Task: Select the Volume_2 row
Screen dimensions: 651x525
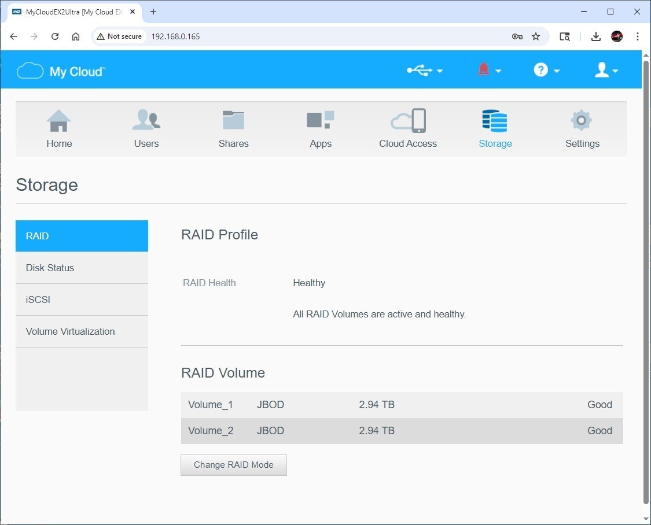Action: pyautogui.click(x=402, y=431)
